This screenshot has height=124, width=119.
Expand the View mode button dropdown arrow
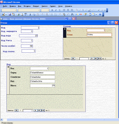(x=6, y=14)
